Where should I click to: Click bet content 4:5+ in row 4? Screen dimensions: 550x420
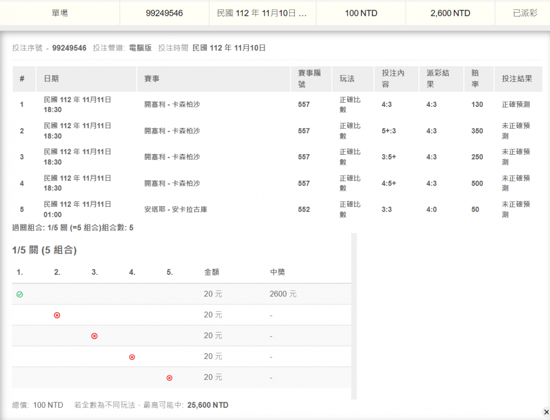pyautogui.click(x=389, y=183)
